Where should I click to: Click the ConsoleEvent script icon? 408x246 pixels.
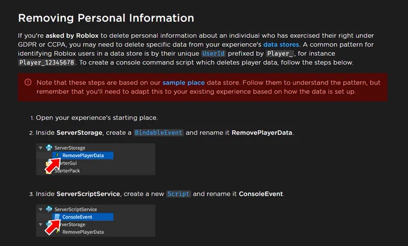(x=57, y=217)
